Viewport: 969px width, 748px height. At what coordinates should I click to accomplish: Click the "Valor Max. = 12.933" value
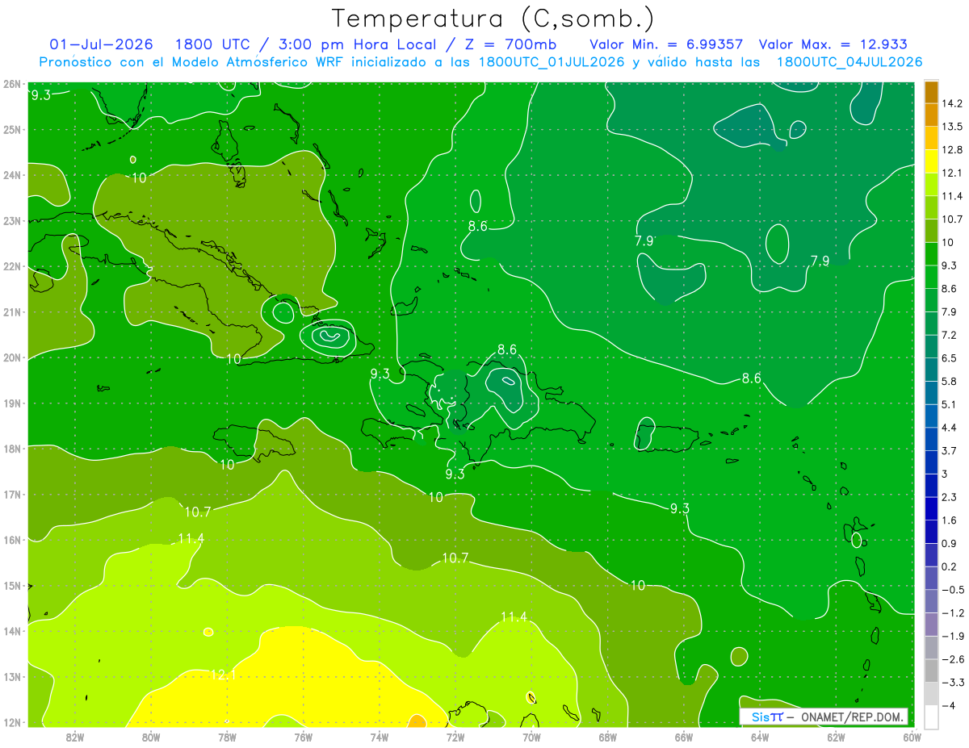pyautogui.click(x=833, y=44)
